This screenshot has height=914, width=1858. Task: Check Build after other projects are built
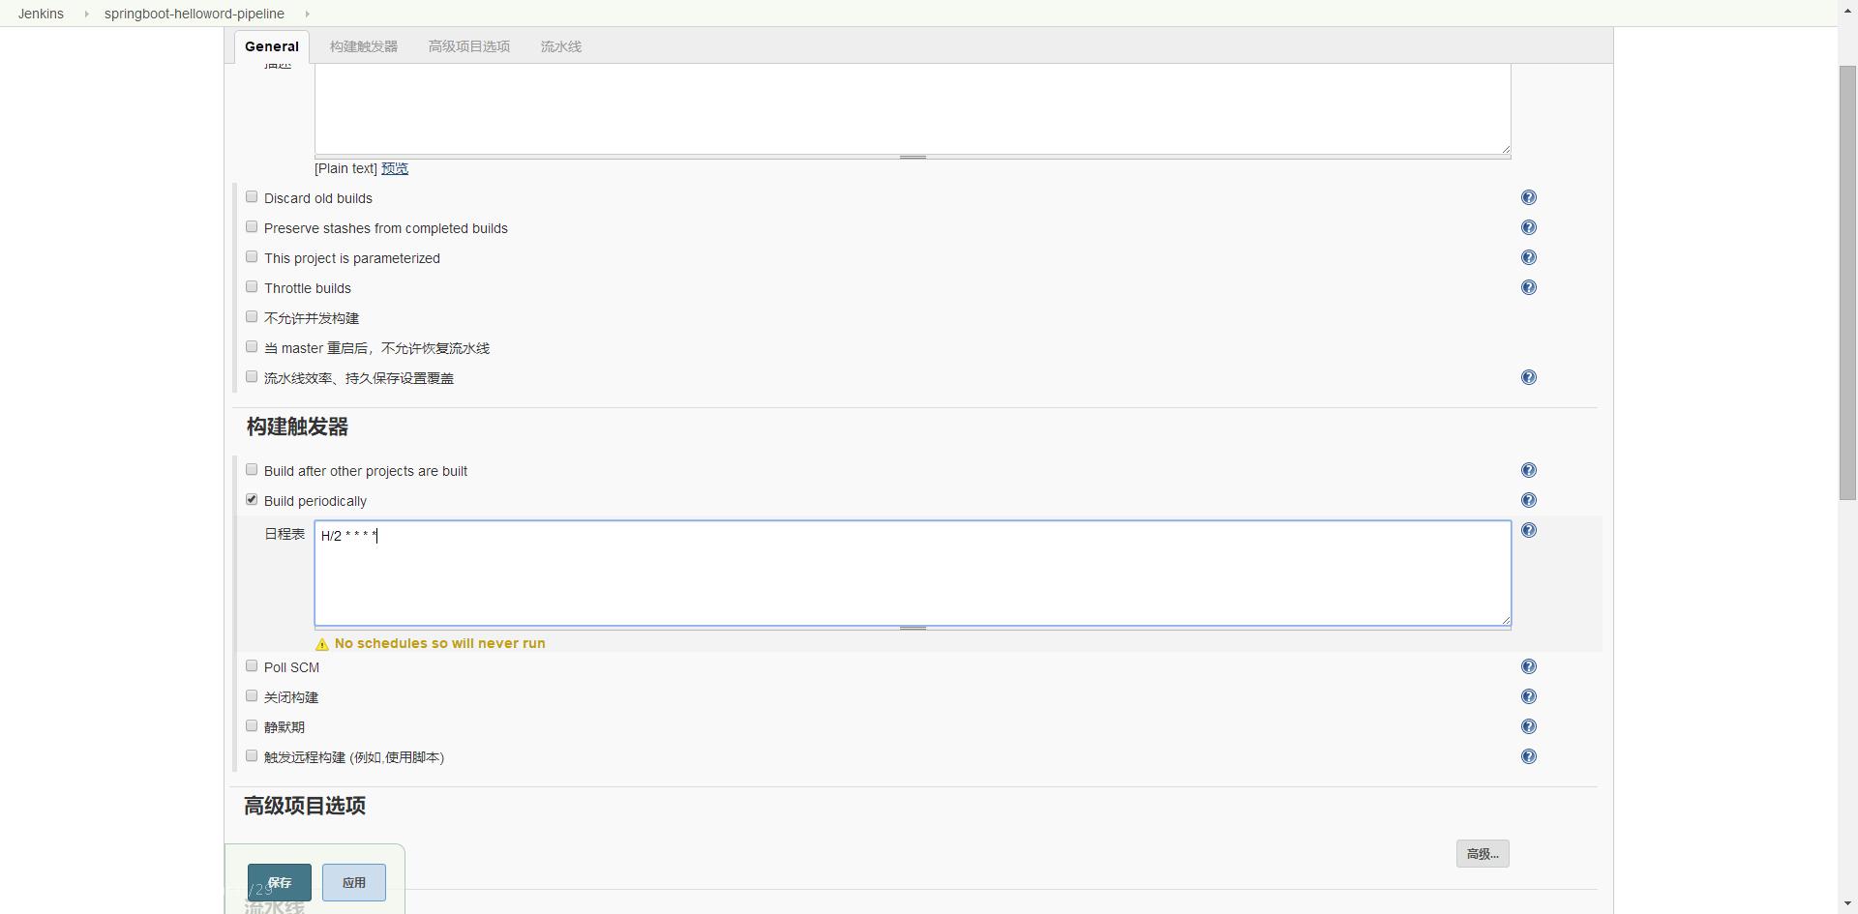click(x=252, y=470)
